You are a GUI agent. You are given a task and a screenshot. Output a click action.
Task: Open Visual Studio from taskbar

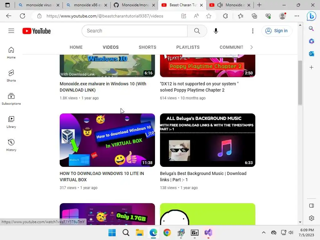tap(208, 232)
